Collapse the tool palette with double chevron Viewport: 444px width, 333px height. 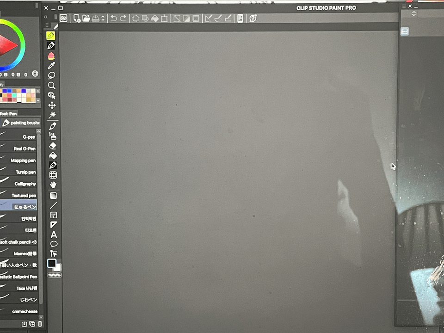46,17
